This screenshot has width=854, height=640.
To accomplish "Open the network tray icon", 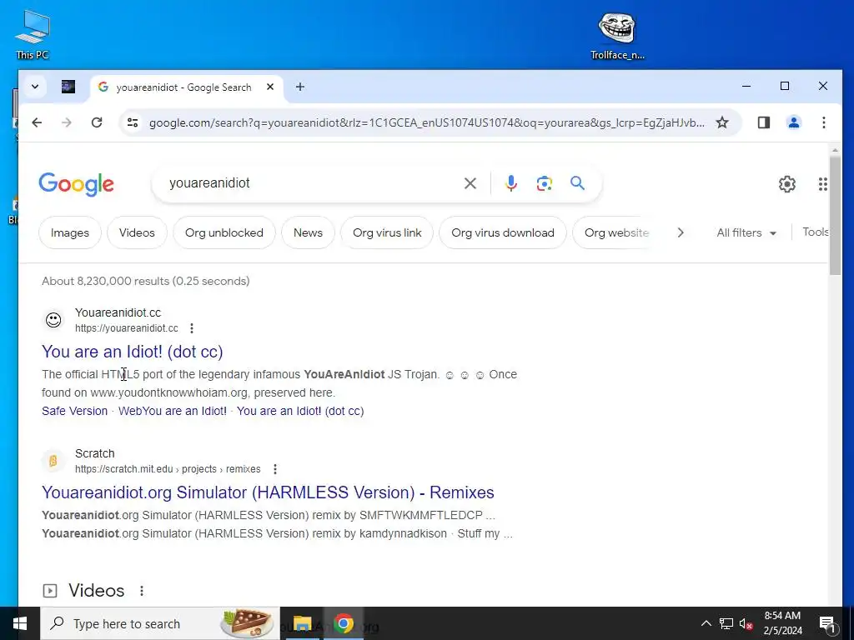I will click(x=726, y=623).
